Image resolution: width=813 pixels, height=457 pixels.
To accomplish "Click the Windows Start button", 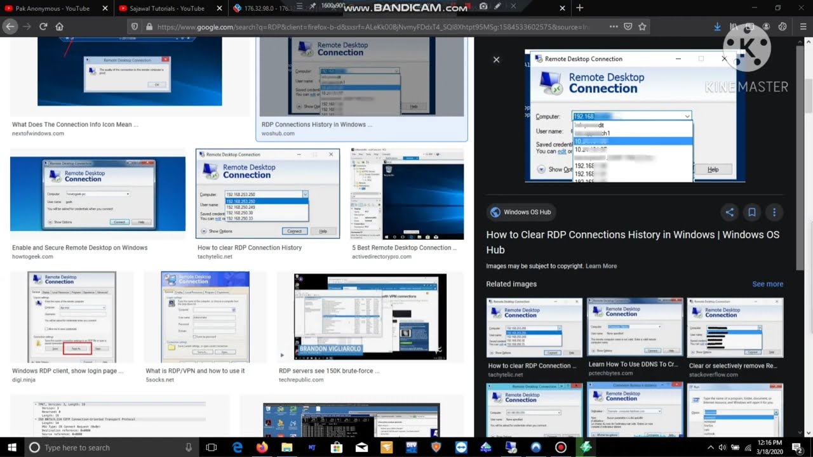I will 13,447.
